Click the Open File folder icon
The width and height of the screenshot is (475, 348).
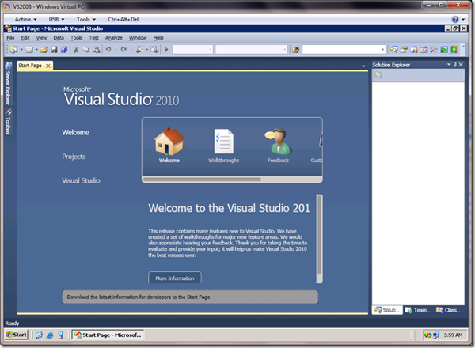(44, 49)
